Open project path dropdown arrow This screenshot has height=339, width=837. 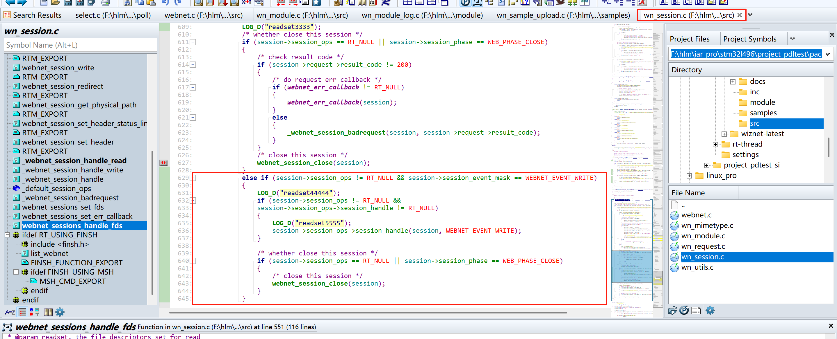(x=828, y=54)
